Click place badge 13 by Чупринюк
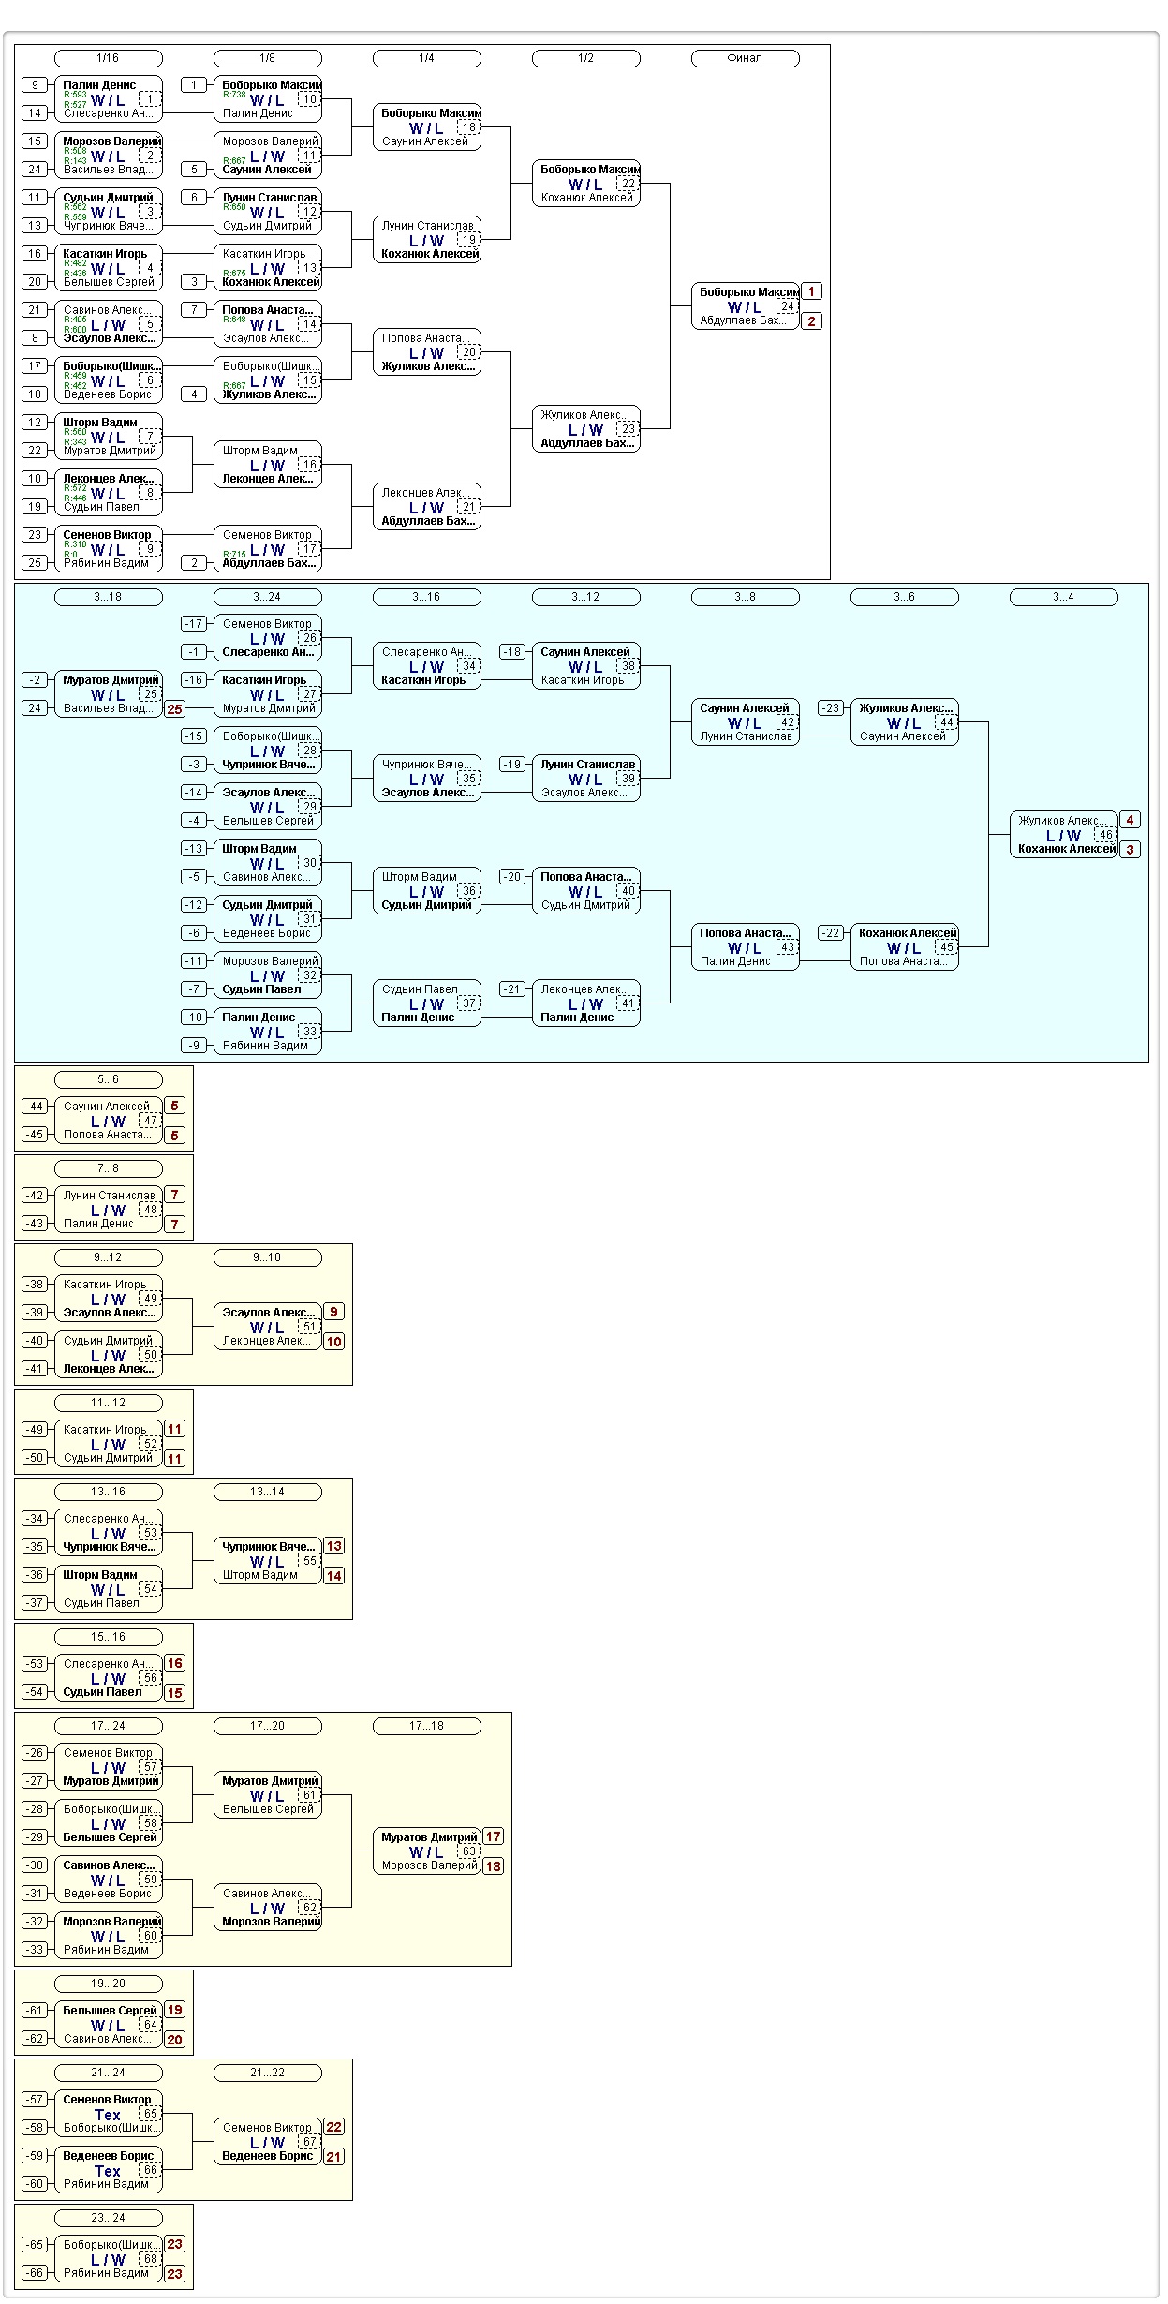The image size is (1168, 2304). (x=334, y=1547)
